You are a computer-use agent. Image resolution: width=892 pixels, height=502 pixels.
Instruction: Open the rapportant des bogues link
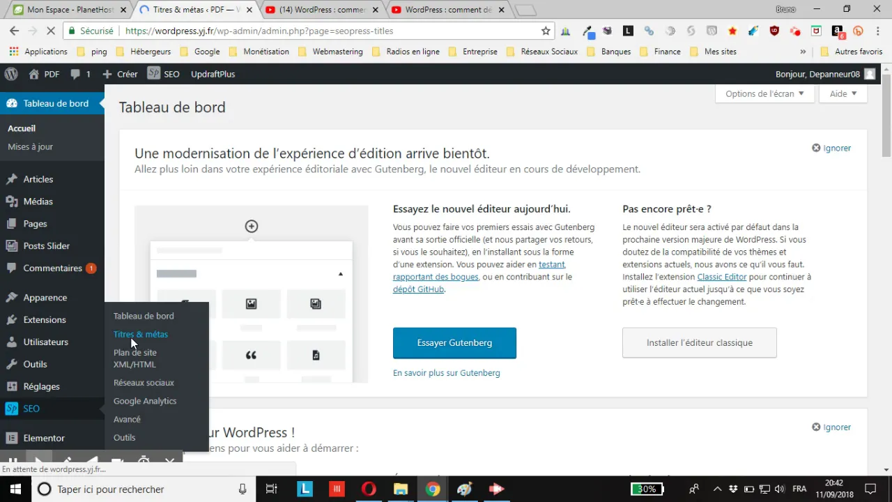coord(436,277)
